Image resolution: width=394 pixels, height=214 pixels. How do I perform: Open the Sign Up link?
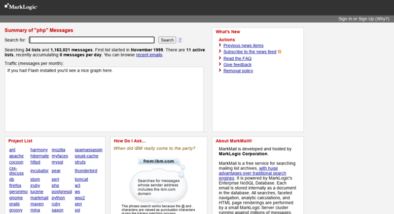(366, 19)
